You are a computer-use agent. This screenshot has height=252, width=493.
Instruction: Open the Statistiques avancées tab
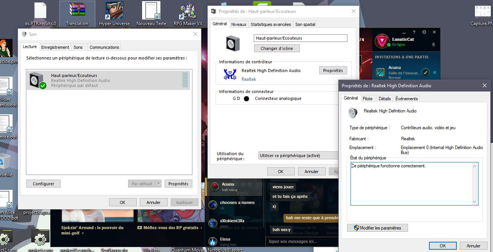[271, 24]
